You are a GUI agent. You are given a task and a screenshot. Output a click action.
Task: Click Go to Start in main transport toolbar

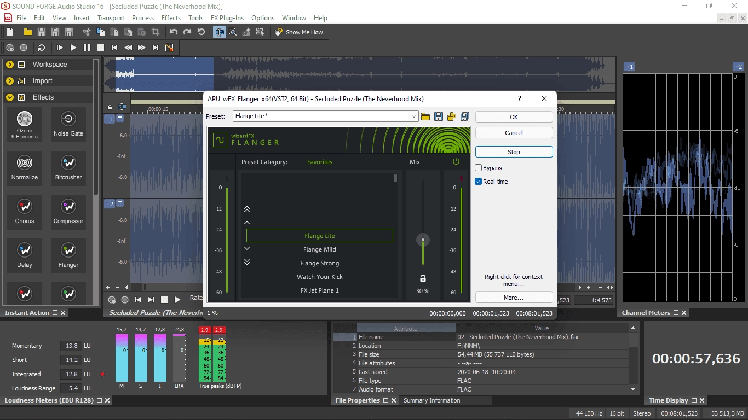point(114,48)
